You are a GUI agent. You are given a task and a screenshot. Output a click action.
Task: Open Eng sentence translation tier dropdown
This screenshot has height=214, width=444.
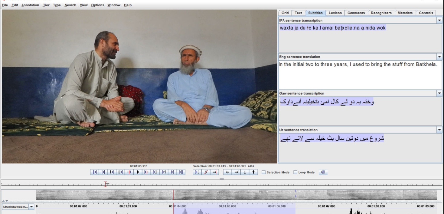(x=439, y=57)
